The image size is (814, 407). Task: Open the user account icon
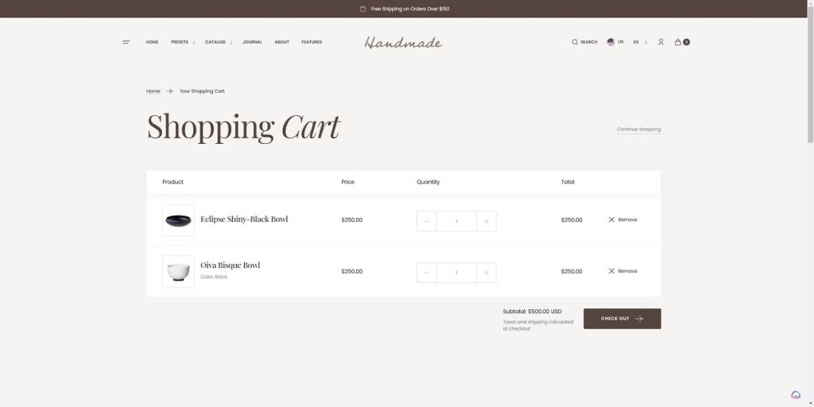(x=661, y=42)
